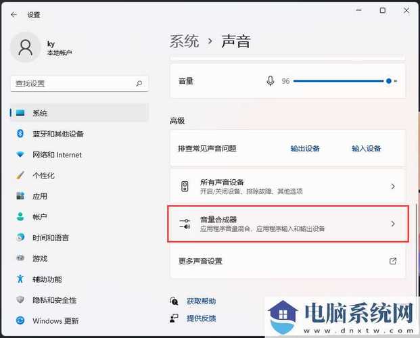Click the input volume slider handle
Viewport: 420px width, 338px height.
pyautogui.click(x=389, y=81)
